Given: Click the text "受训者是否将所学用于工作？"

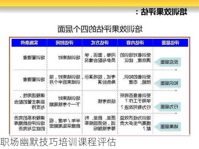Looking at the screenshot, I should [x=136, y=98].
